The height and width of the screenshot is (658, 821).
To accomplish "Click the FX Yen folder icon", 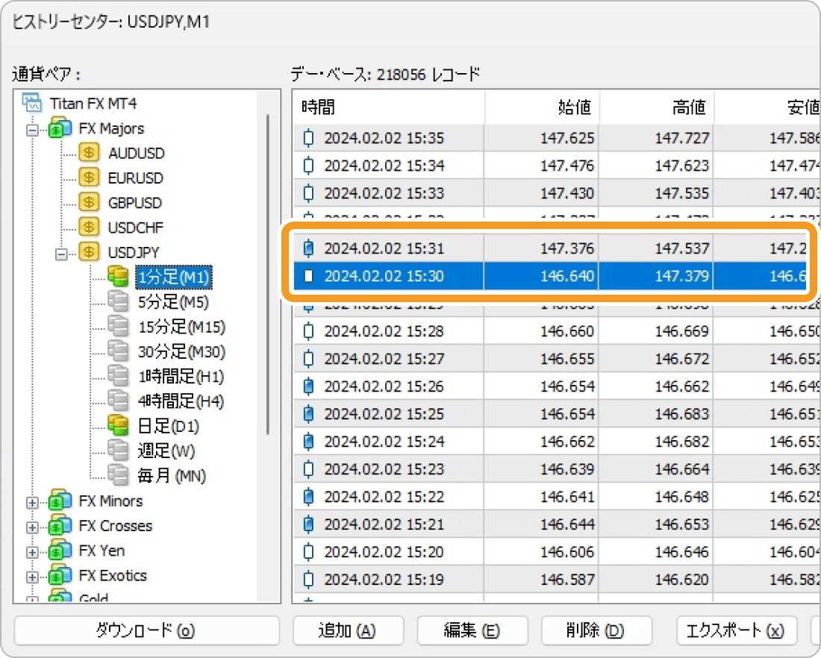I will (x=60, y=550).
